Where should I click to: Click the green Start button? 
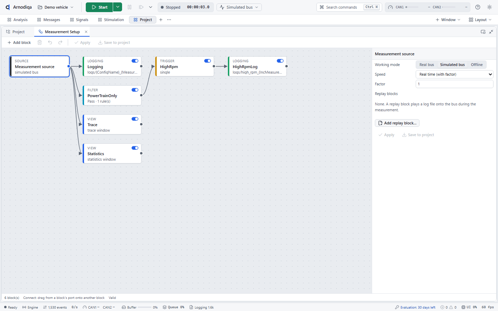click(100, 7)
